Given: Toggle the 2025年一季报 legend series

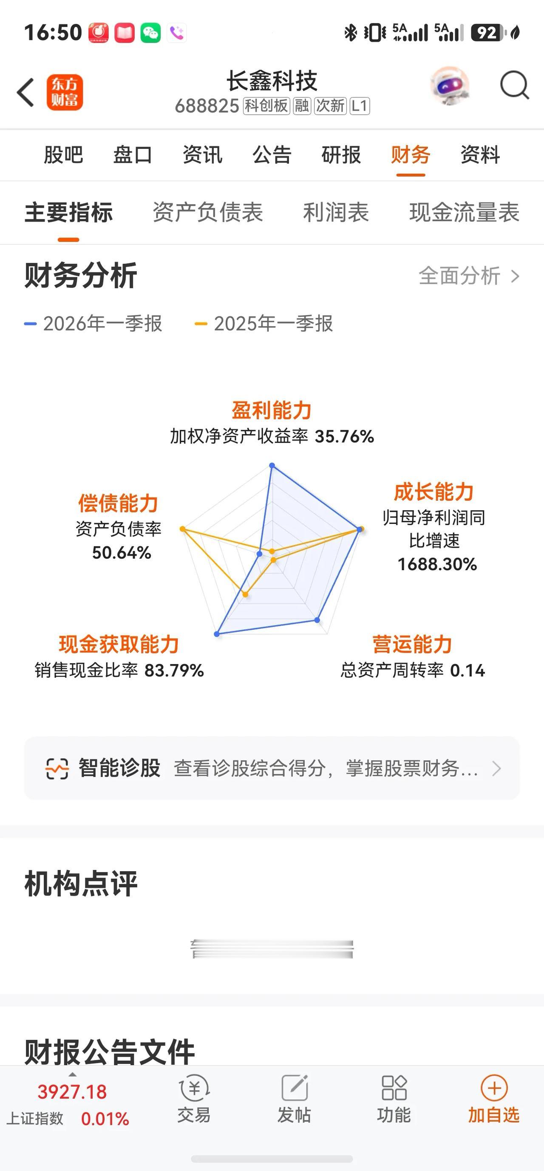Looking at the screenshot, I should click(263, 324).
